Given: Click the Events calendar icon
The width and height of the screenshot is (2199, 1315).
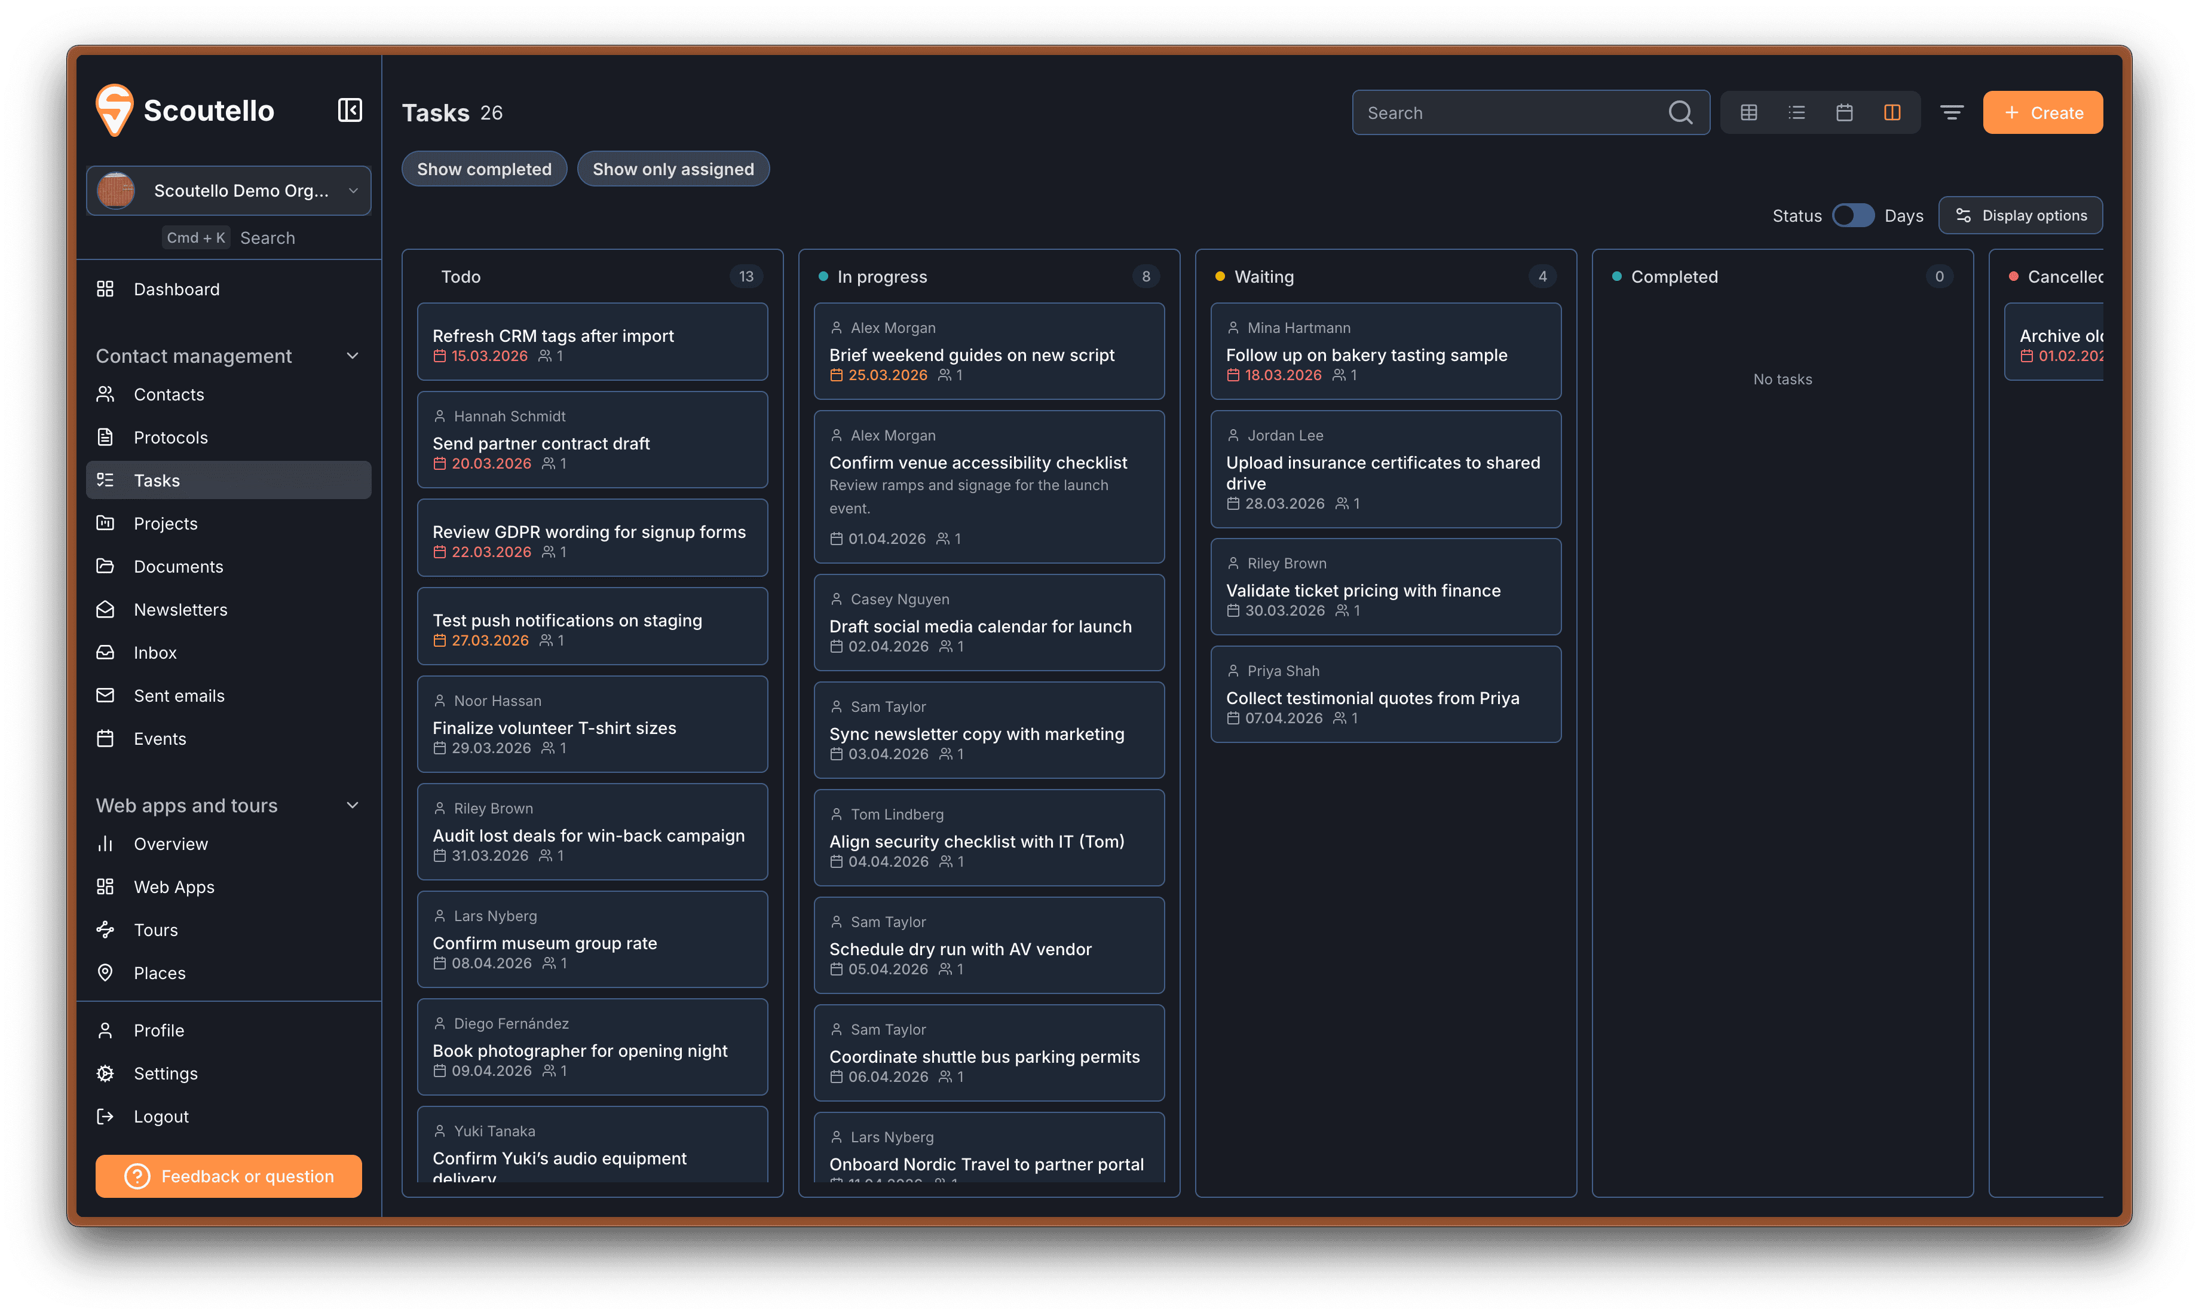Looking at the screenshot, I should coord(105,738).
